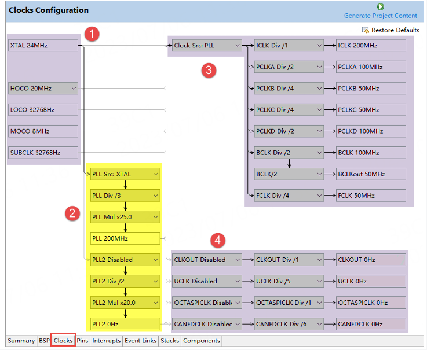Click the CLKOUT 0Hz output box
The image size is (427, 350).
(371, 260)
